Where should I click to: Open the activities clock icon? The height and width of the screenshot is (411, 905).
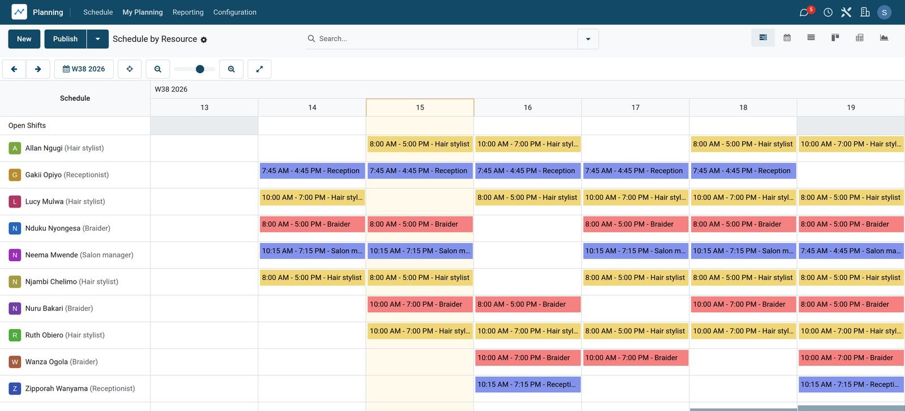tap(828, 12)
